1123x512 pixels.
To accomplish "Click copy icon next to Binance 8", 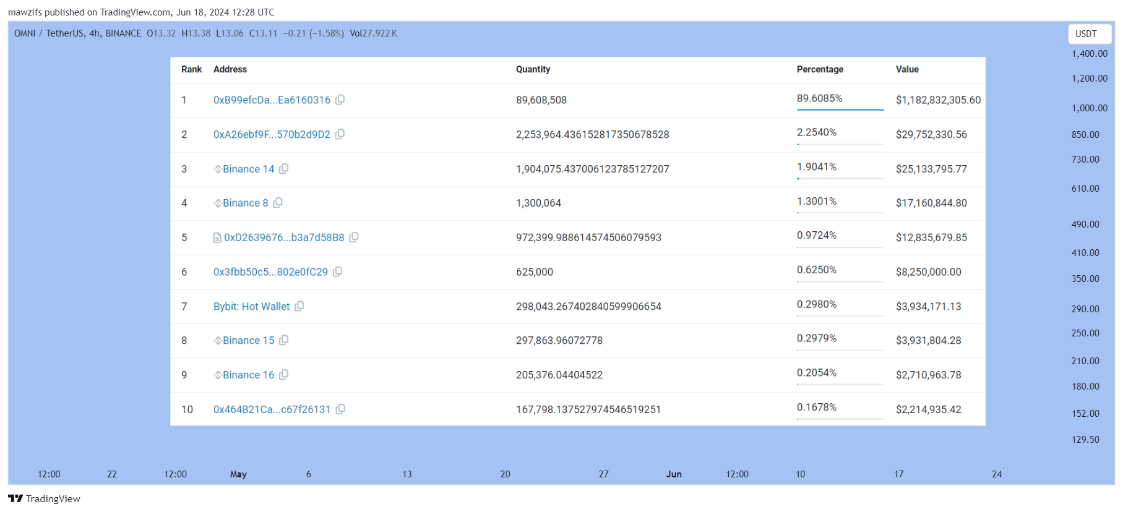I will click(x=278, y=203).
